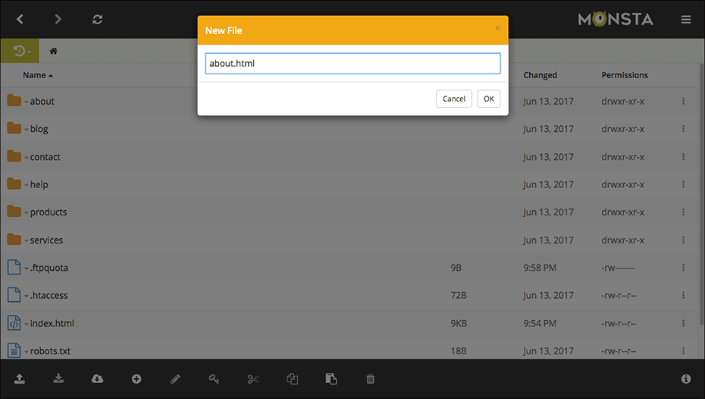Click the upload icon in bottom toolbar
Viewport: 705px width, 399px height.
[20, 379]
